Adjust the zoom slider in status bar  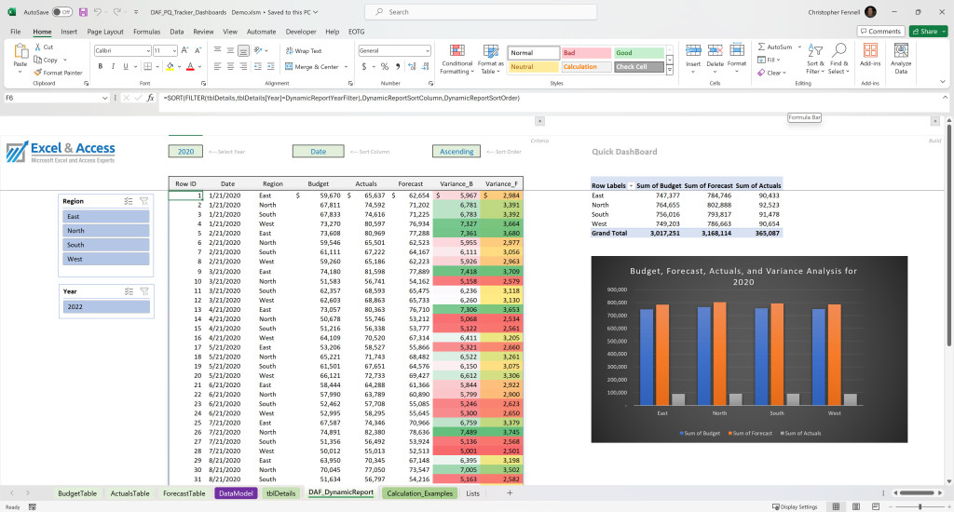click(x=920, y=506)
